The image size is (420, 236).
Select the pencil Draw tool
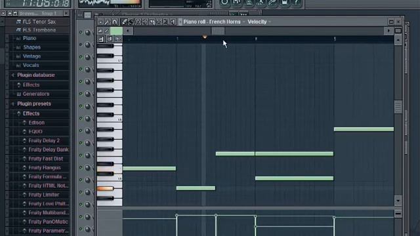tap(124, 22)
